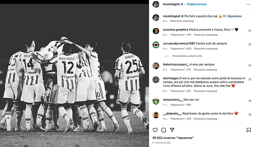Open juventus.graphics profile avatar
This screenshot has width=253, height=147.
(x=156, y=31)
